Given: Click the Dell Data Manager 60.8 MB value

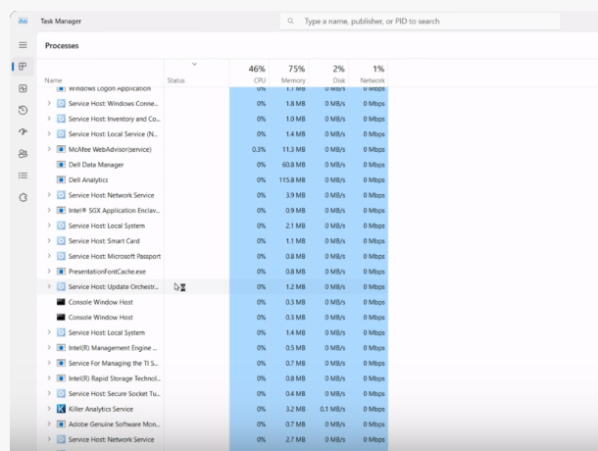Looking at the screenshot, I should point(294,165).
